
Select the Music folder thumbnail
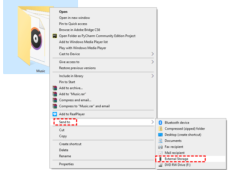pos(33,36)
